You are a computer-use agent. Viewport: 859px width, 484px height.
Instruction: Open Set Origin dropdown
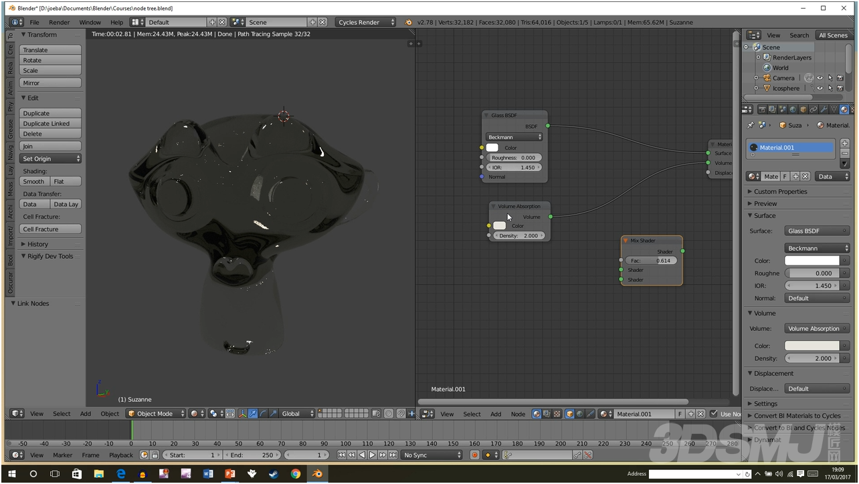click(50, 158)
